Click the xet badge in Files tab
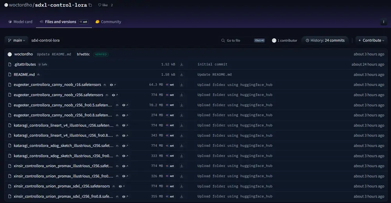Screen dimensions: 391x203 pyautogui.click(x=83, y=22)
